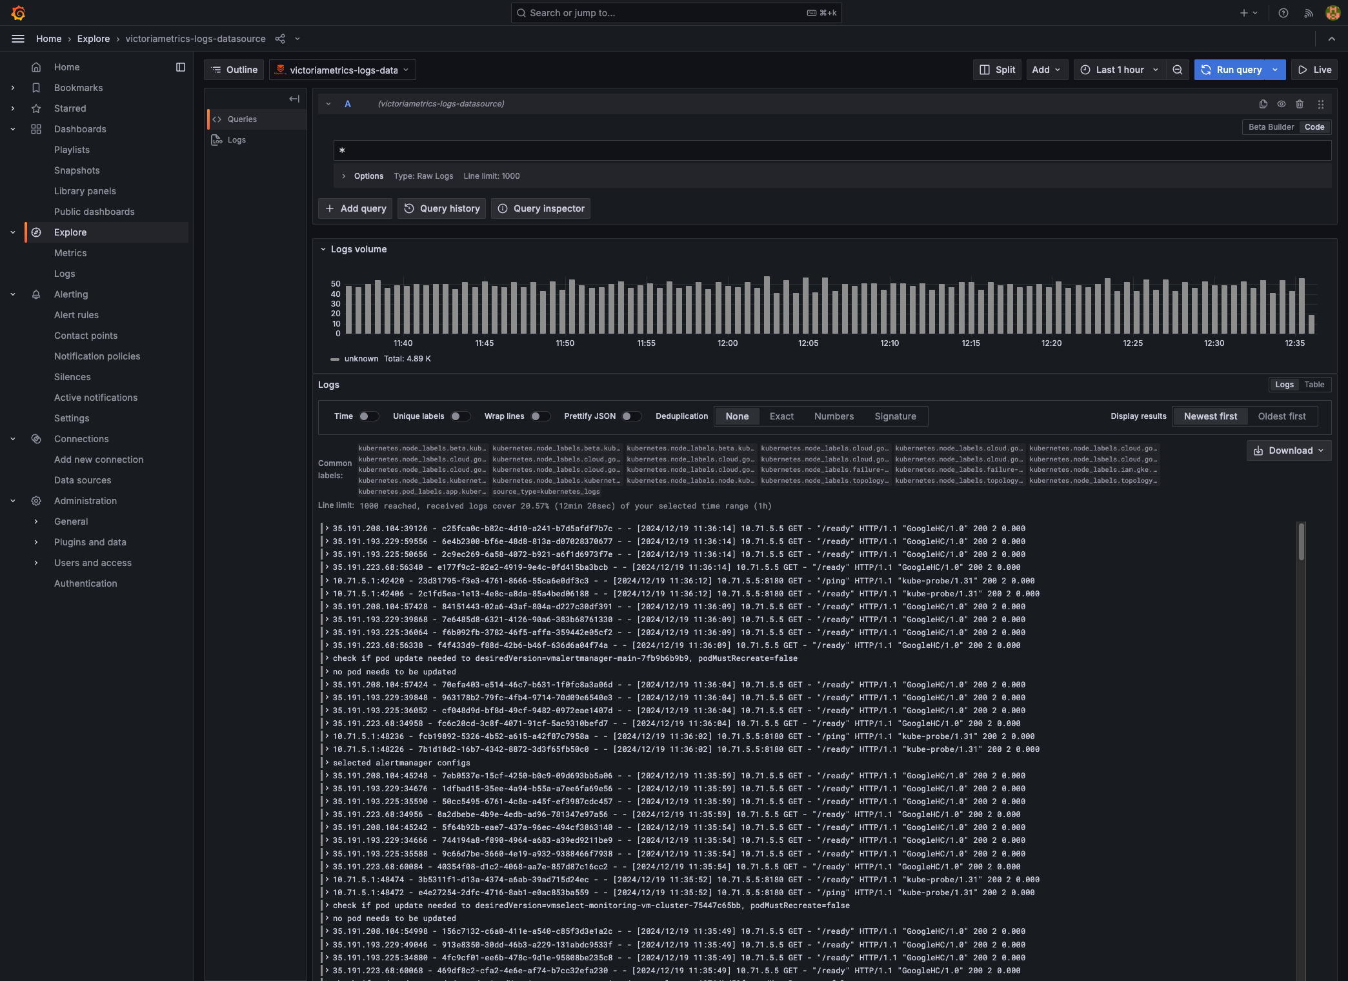
Task: Delete query A with the trash icon
Action: point(1300,104)
